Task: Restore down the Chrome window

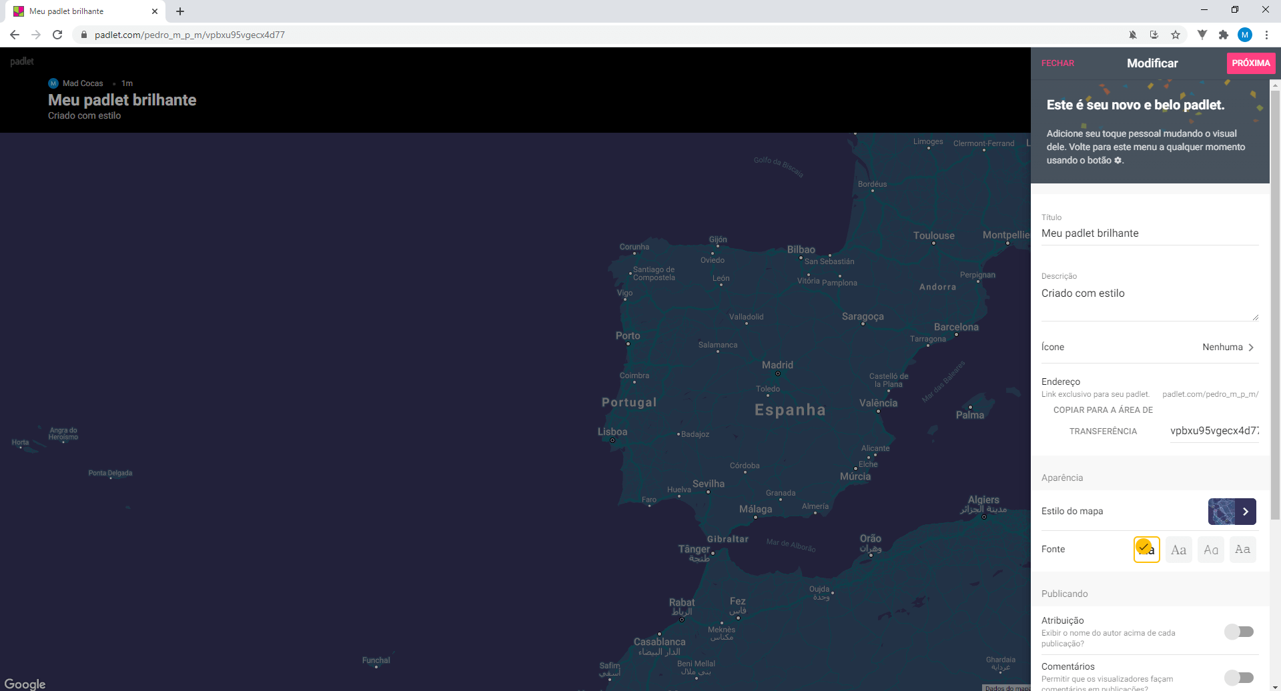Action: point(1235,9)
